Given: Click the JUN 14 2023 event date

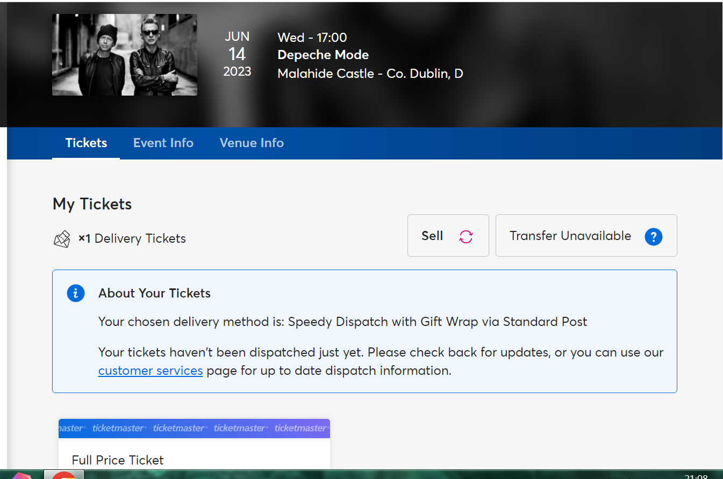Looking at the screenshot, I should 237,54.
